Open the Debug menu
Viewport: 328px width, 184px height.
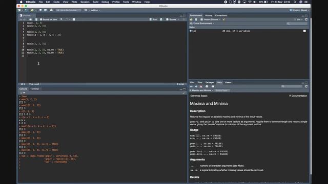(x=105, y=2)
